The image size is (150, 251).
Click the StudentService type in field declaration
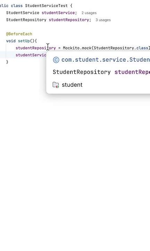(23, 13)
